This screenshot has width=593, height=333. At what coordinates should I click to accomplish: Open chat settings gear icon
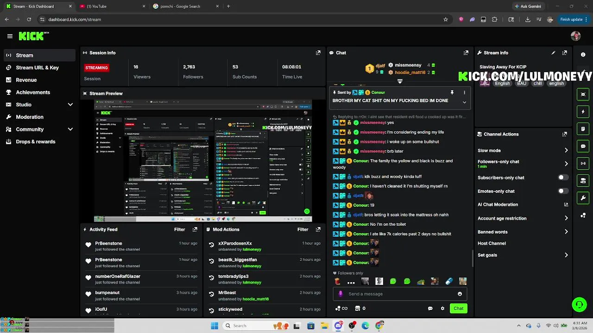pyautogui.click(x=442, y=308)
